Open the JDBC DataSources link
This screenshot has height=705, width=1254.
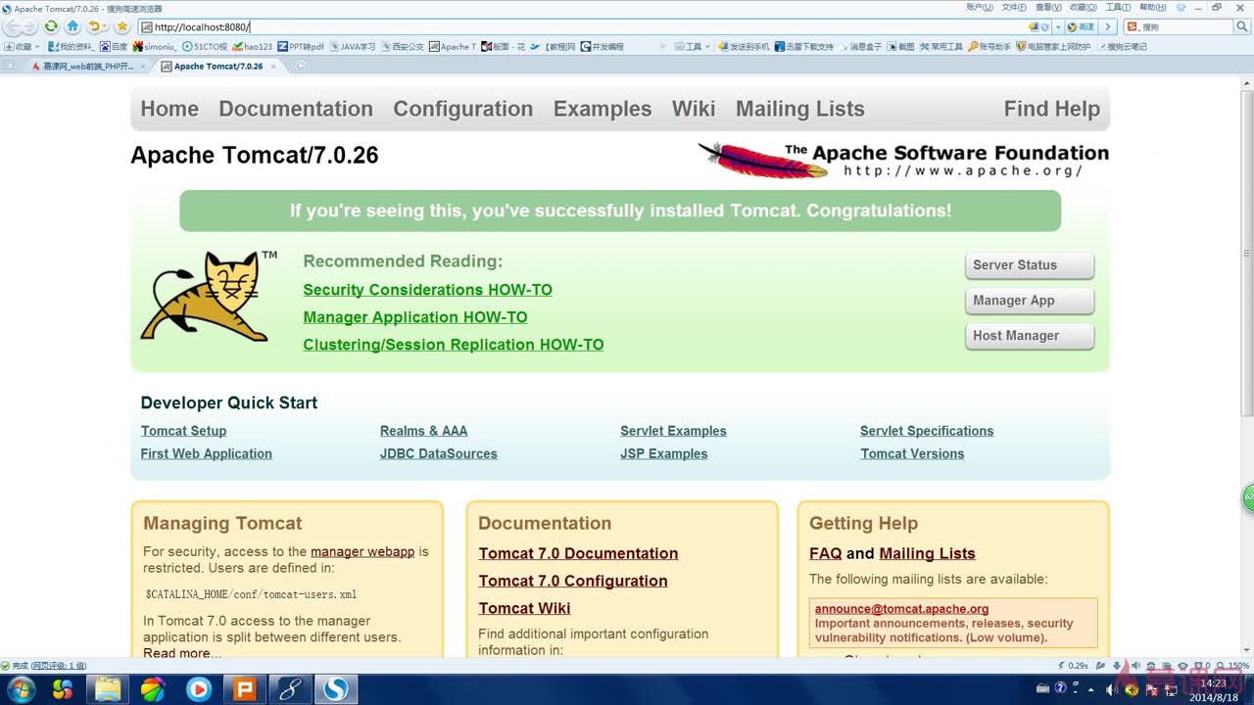(439, 453)
